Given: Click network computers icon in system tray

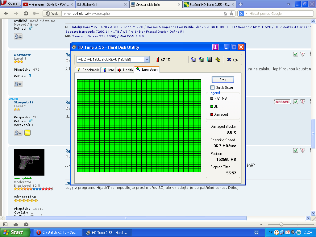Looking at the screenshot, I should tap(282, 232).
